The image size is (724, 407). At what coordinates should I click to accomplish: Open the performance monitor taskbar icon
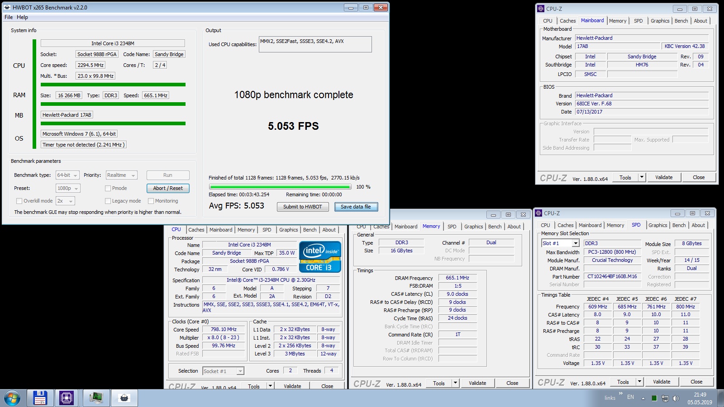pos(96,398)
